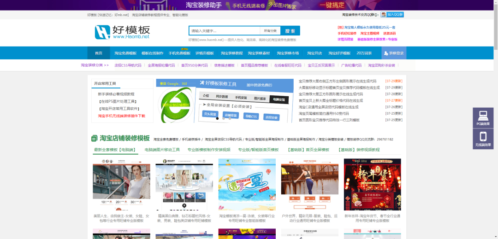Open 手机免费模板 navigation item
The height and width of the screenshot is (239, 498).
[179, 53]
